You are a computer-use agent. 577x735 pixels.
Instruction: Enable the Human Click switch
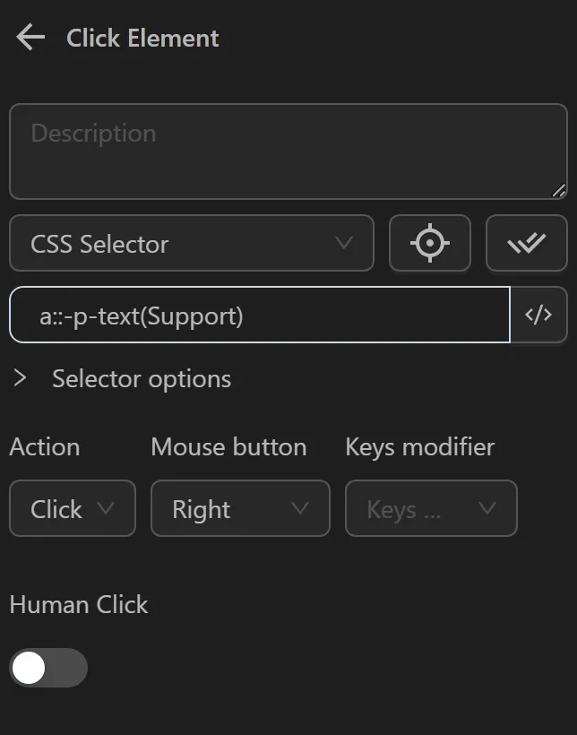coord(48,668)
